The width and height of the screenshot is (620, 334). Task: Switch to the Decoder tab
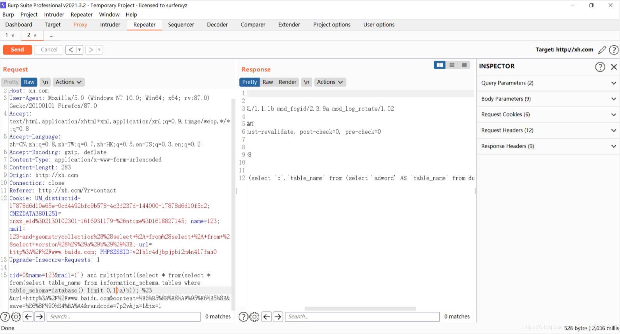click(x=217, y=25)
